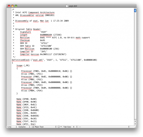
Task: Open the symbol list dropdown
Action: pyautogui.click(x=104, y=127)
